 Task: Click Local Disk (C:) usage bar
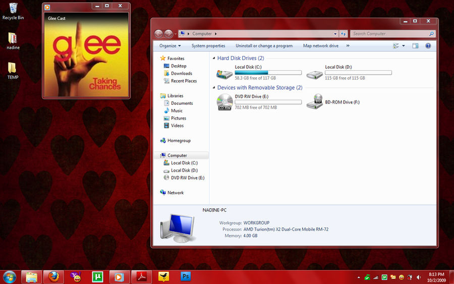coord(268,73)
